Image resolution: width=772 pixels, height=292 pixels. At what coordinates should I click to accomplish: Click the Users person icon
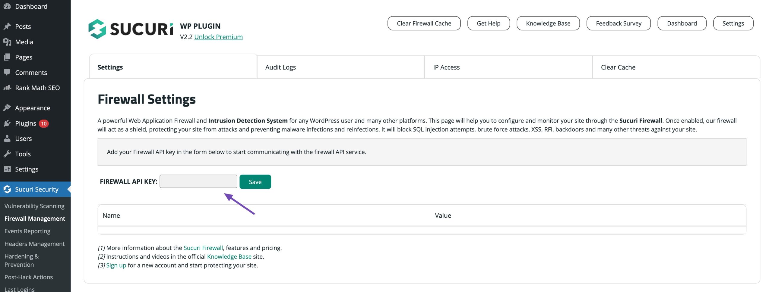point(7,138)
